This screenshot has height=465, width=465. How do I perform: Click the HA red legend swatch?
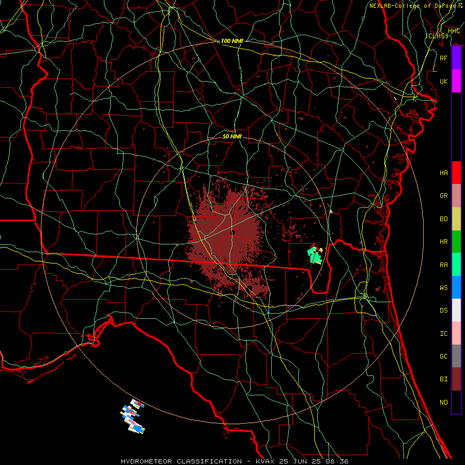click(456, 173)
